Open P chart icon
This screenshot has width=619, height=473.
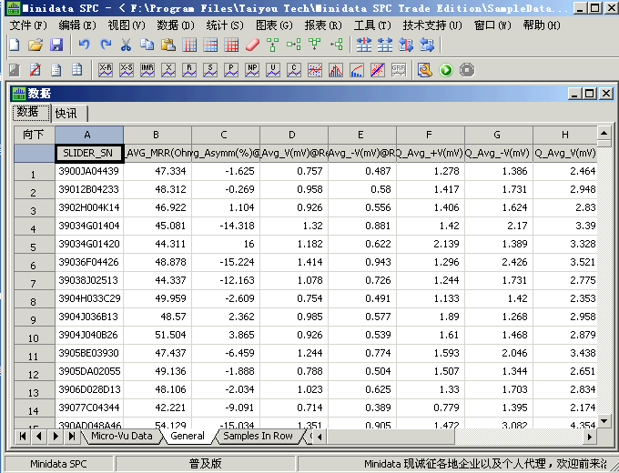[x=231, y=70]
